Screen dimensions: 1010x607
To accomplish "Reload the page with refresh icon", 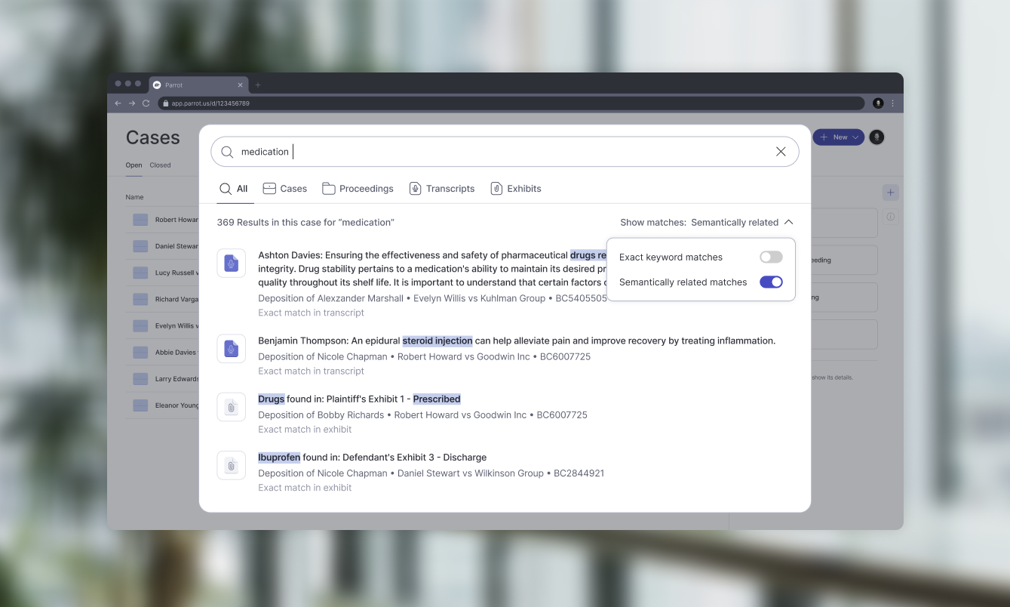I will (146, 103).
